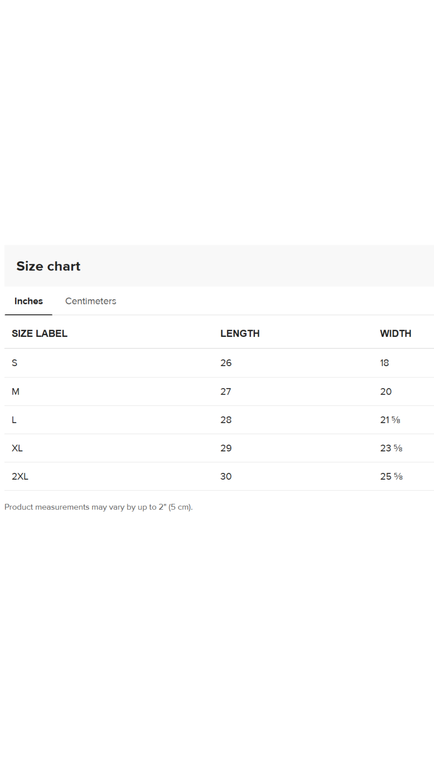Select the XL size label

point(17,448)
